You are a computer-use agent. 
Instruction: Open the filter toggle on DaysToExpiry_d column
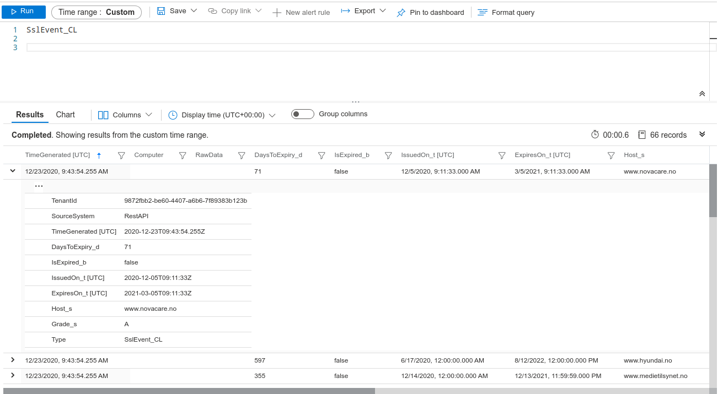coord(322,155)
